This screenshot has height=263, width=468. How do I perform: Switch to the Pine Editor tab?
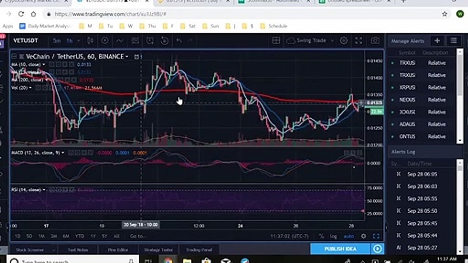[118, 250]
